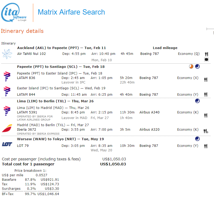214x198 pixels.
Task: Select the Warsaw (WAW) to Tokyo (NRT) segment header
Action: coord(60,139)
